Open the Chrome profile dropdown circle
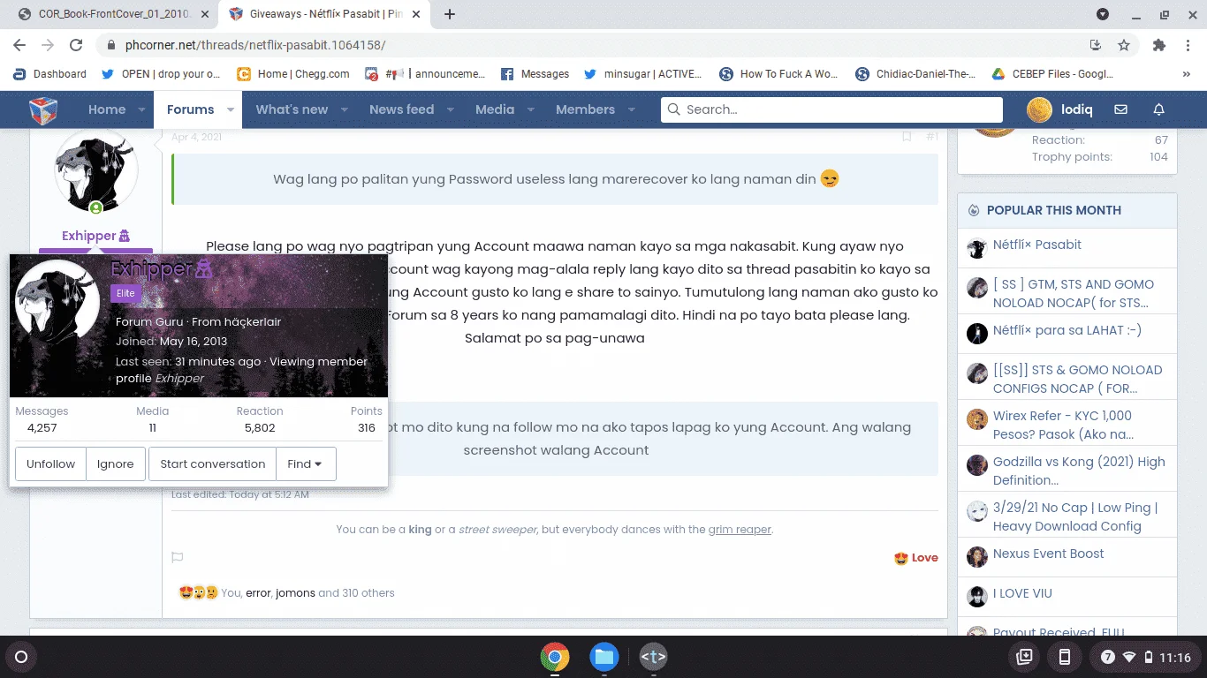1207x678 pixels. [x=1103, y=14]
